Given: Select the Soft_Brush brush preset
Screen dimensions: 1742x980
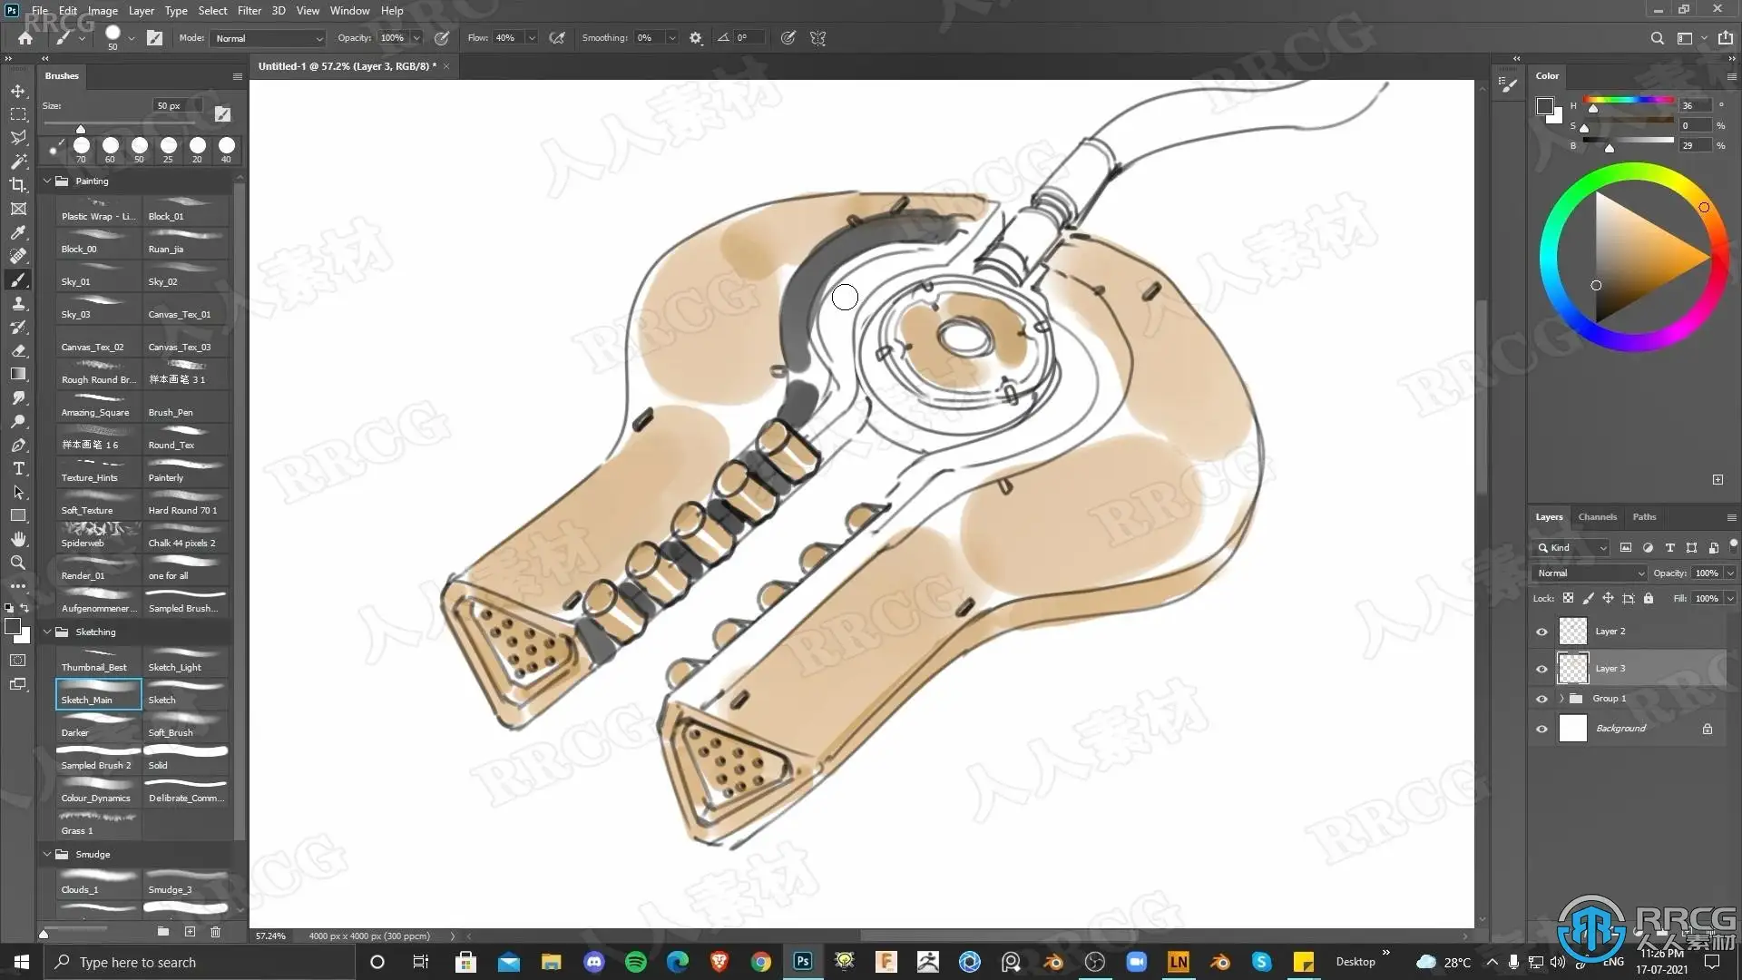Looking at the screenshot, I should [185, 726].
